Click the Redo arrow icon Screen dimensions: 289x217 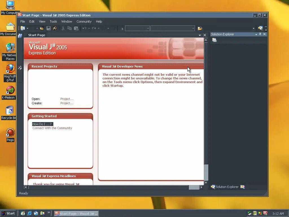coord(94,28)
